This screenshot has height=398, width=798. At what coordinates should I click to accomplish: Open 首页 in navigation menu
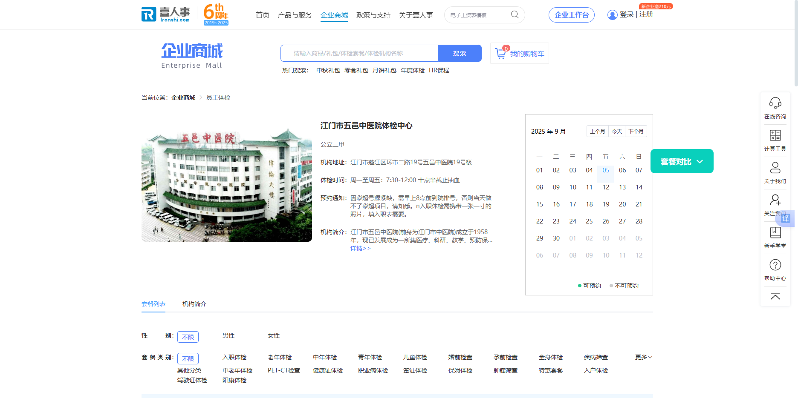(263, 15)
